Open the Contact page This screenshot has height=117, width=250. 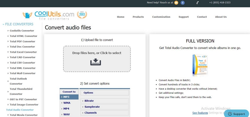(x=202, y=17)
